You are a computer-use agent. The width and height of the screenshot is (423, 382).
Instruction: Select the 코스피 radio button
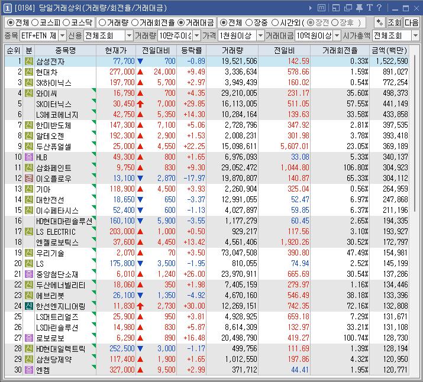35,22
